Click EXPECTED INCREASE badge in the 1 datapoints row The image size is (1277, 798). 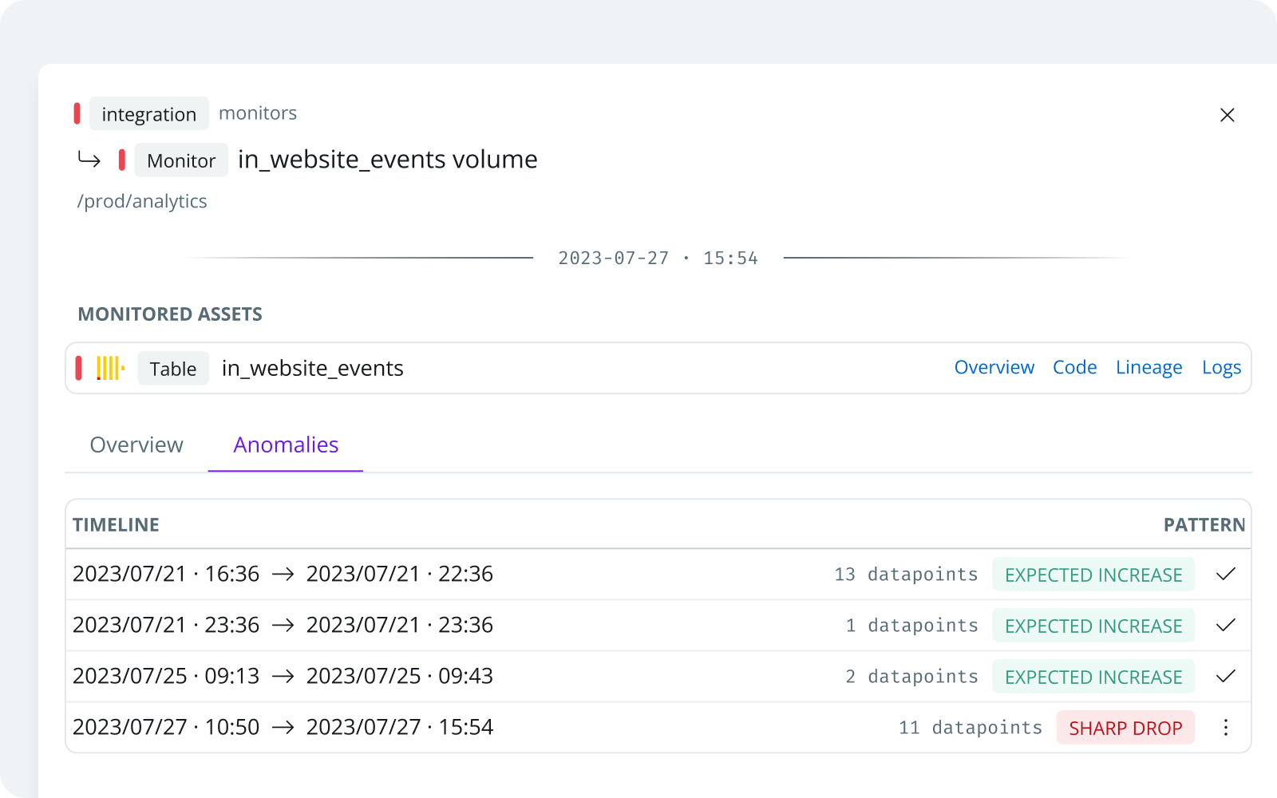1093,626
